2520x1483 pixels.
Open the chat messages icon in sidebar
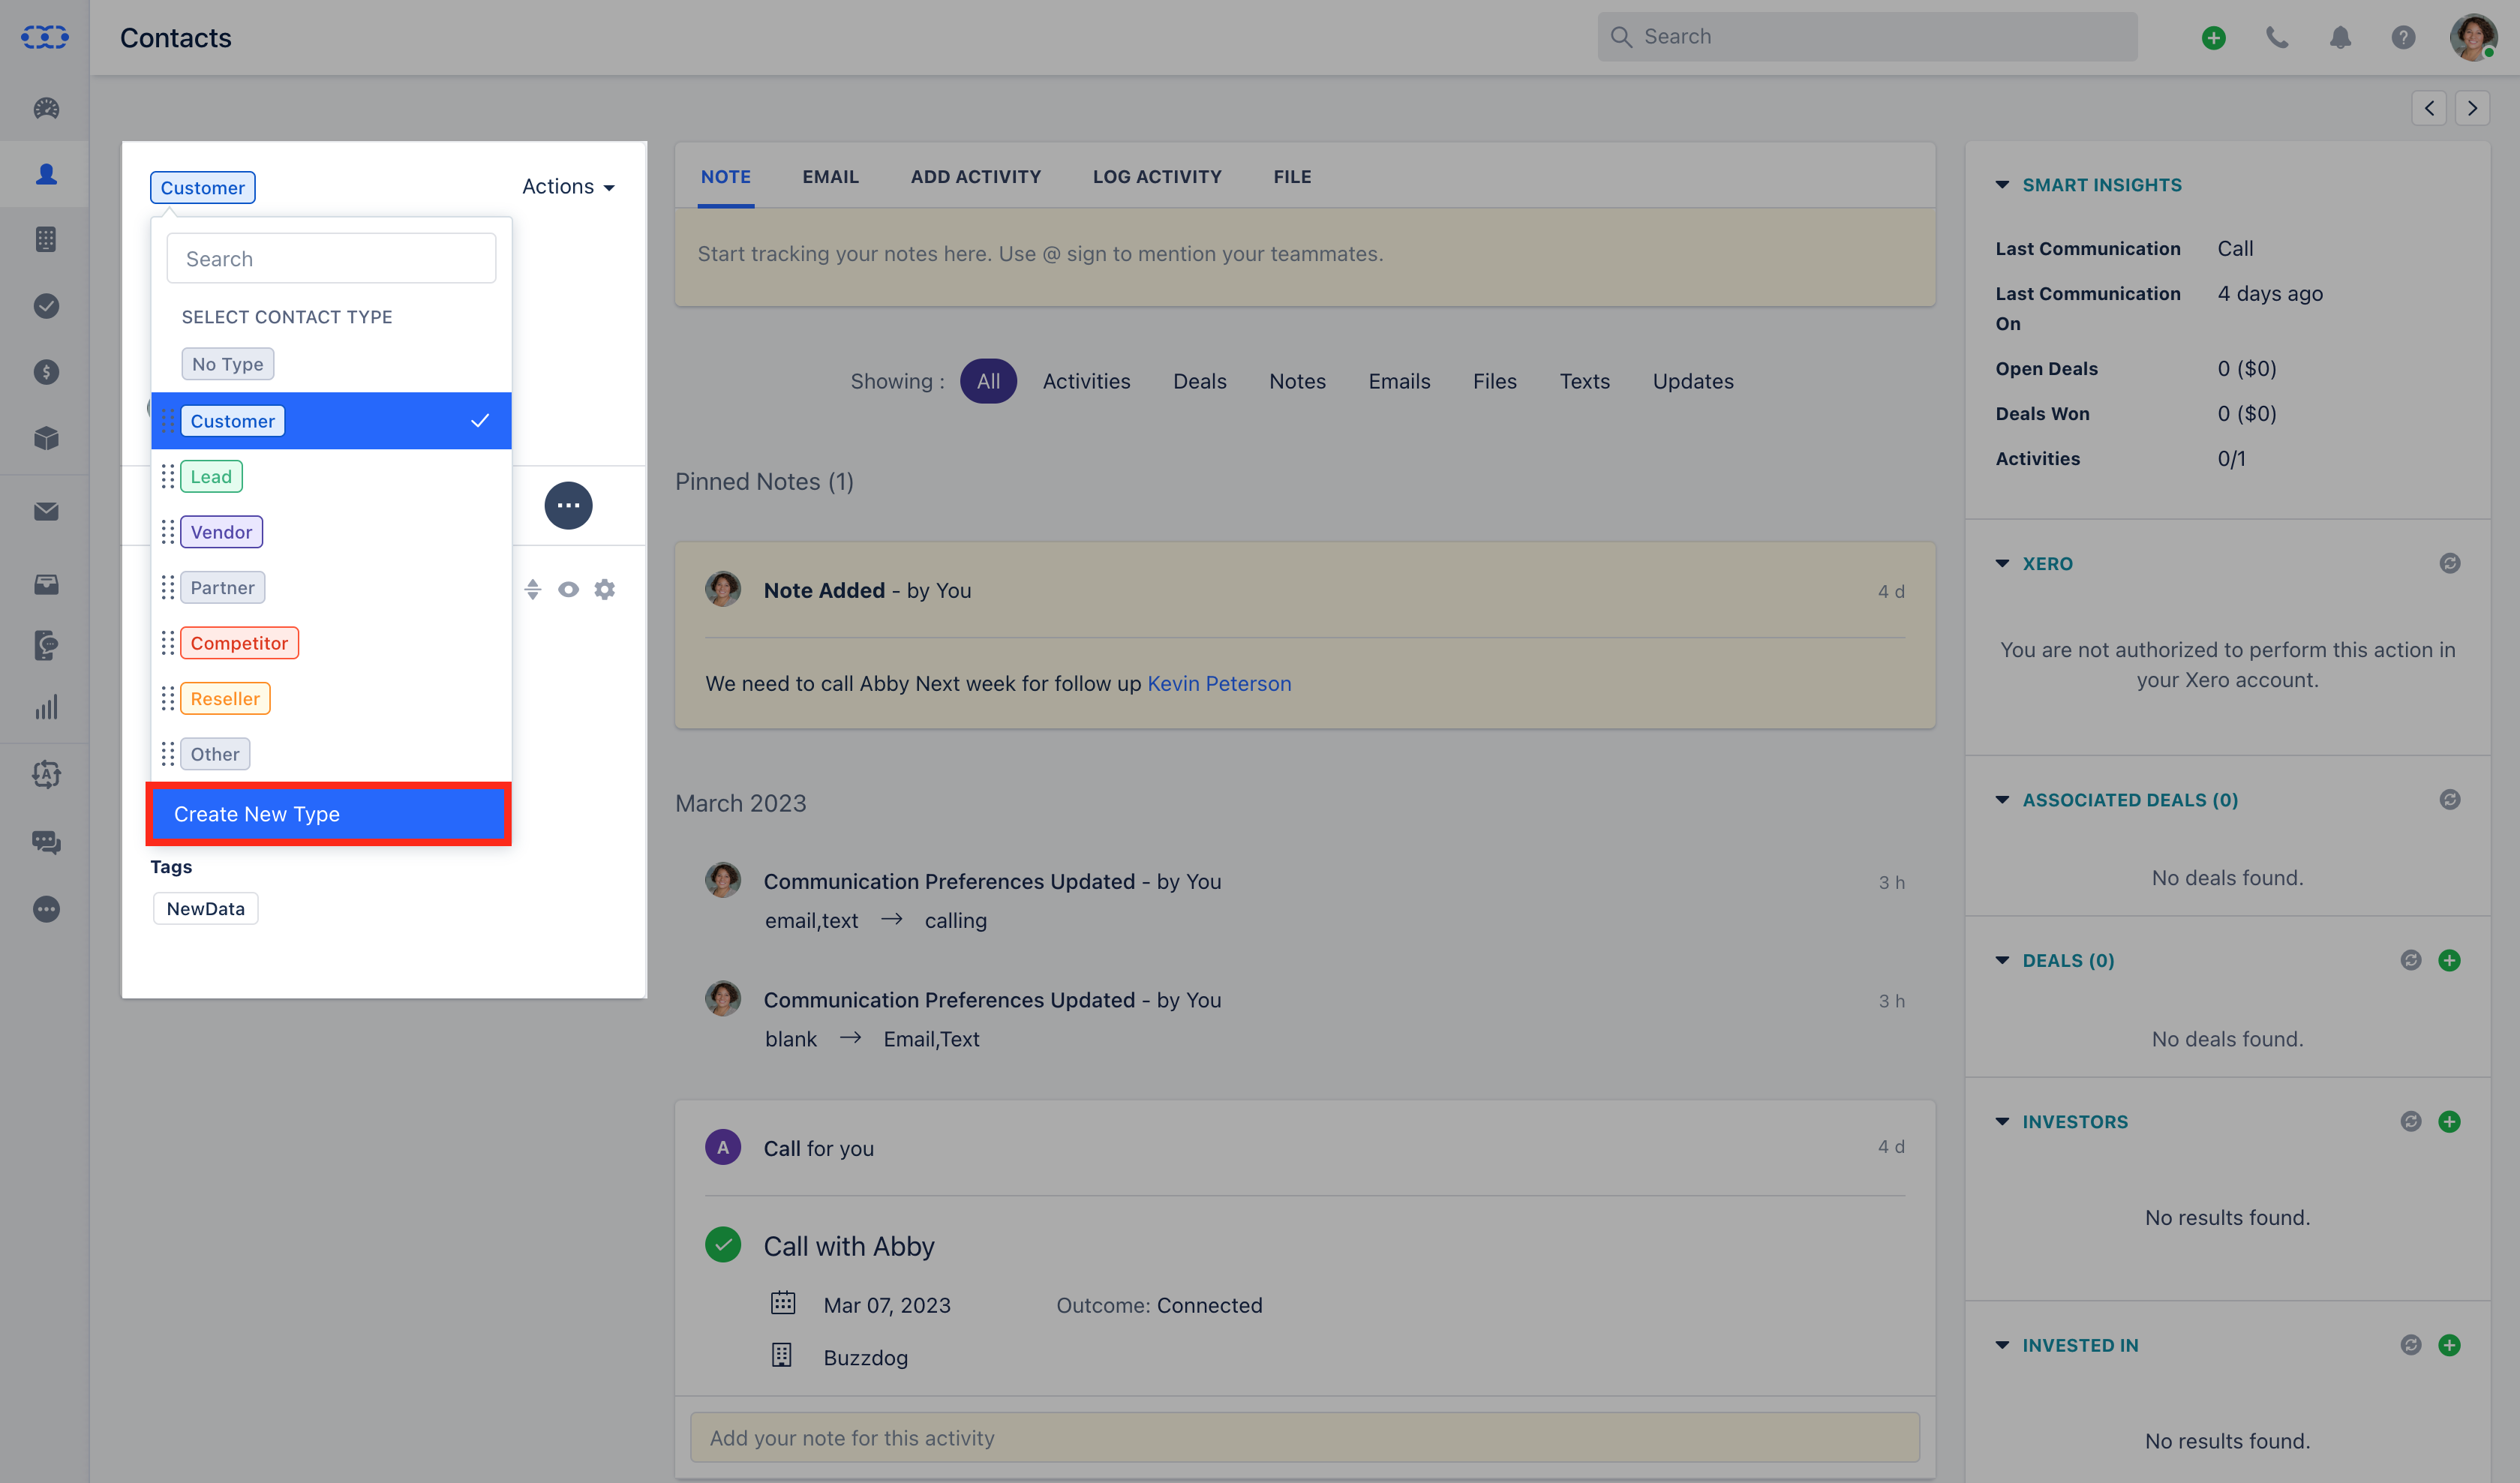(x=46, y=842)
